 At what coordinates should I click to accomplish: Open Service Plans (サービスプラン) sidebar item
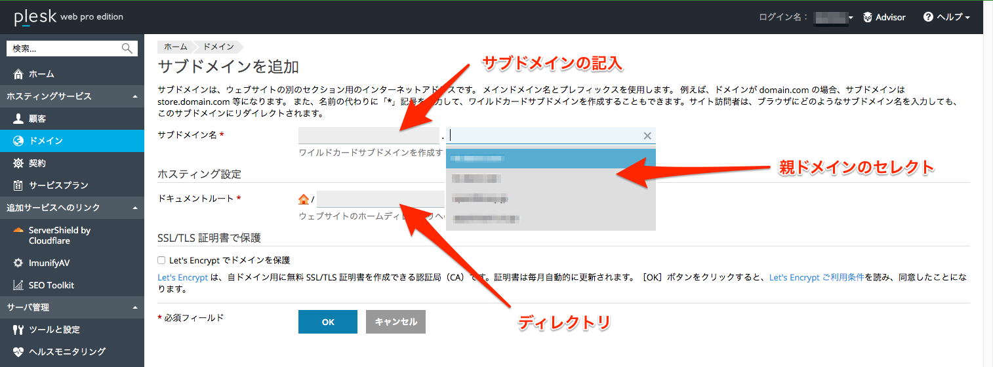pos(58,185)
